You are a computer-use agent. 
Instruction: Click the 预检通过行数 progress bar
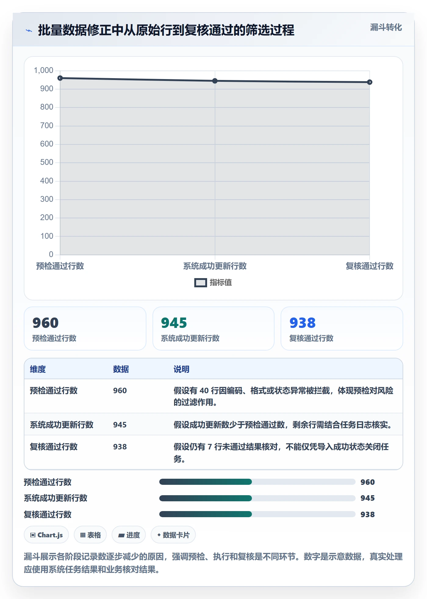point(257,482)
